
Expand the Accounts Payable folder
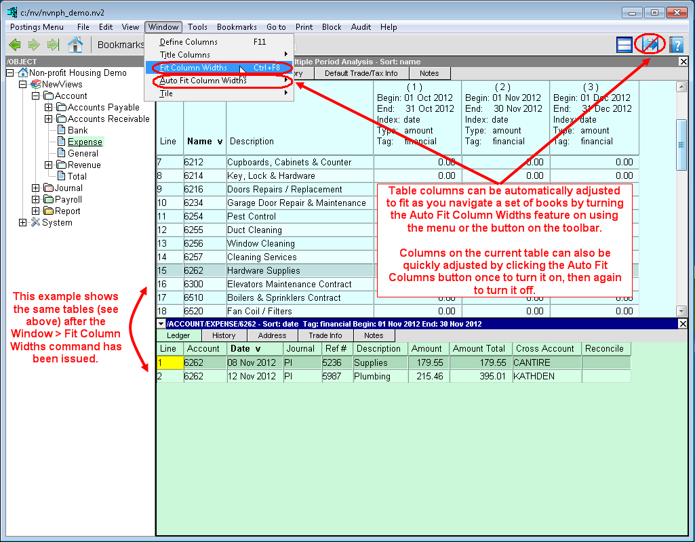point(48,108)
